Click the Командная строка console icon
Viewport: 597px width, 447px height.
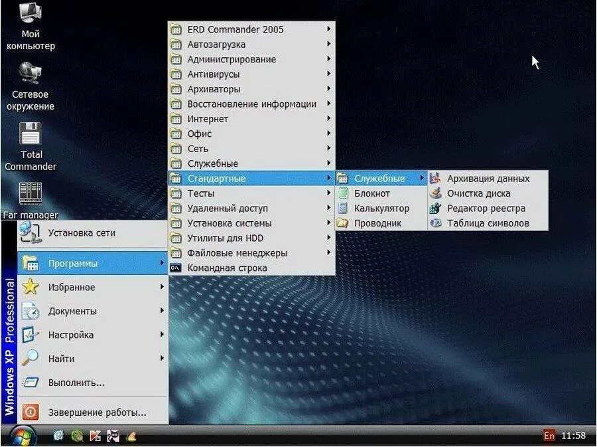pos(176,268)
